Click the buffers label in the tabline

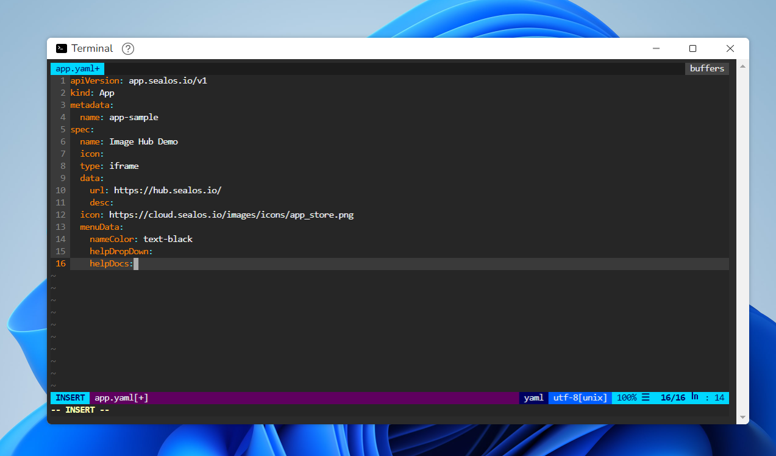click(707, 68)
